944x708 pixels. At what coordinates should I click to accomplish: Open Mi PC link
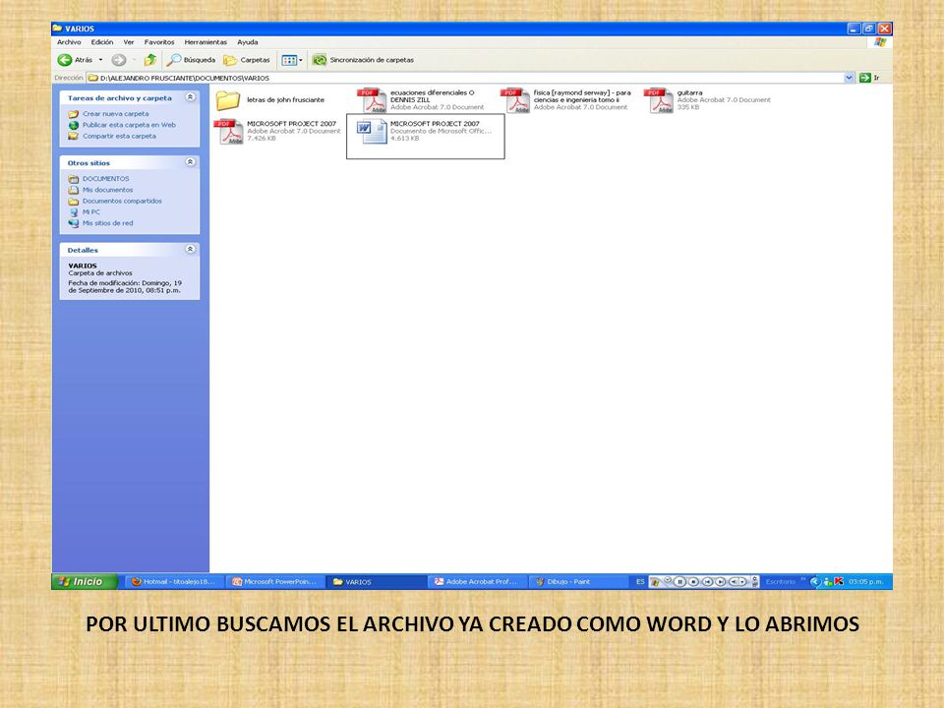(91, 212)
